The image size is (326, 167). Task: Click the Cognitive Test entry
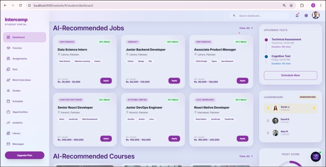pos(281,60)
